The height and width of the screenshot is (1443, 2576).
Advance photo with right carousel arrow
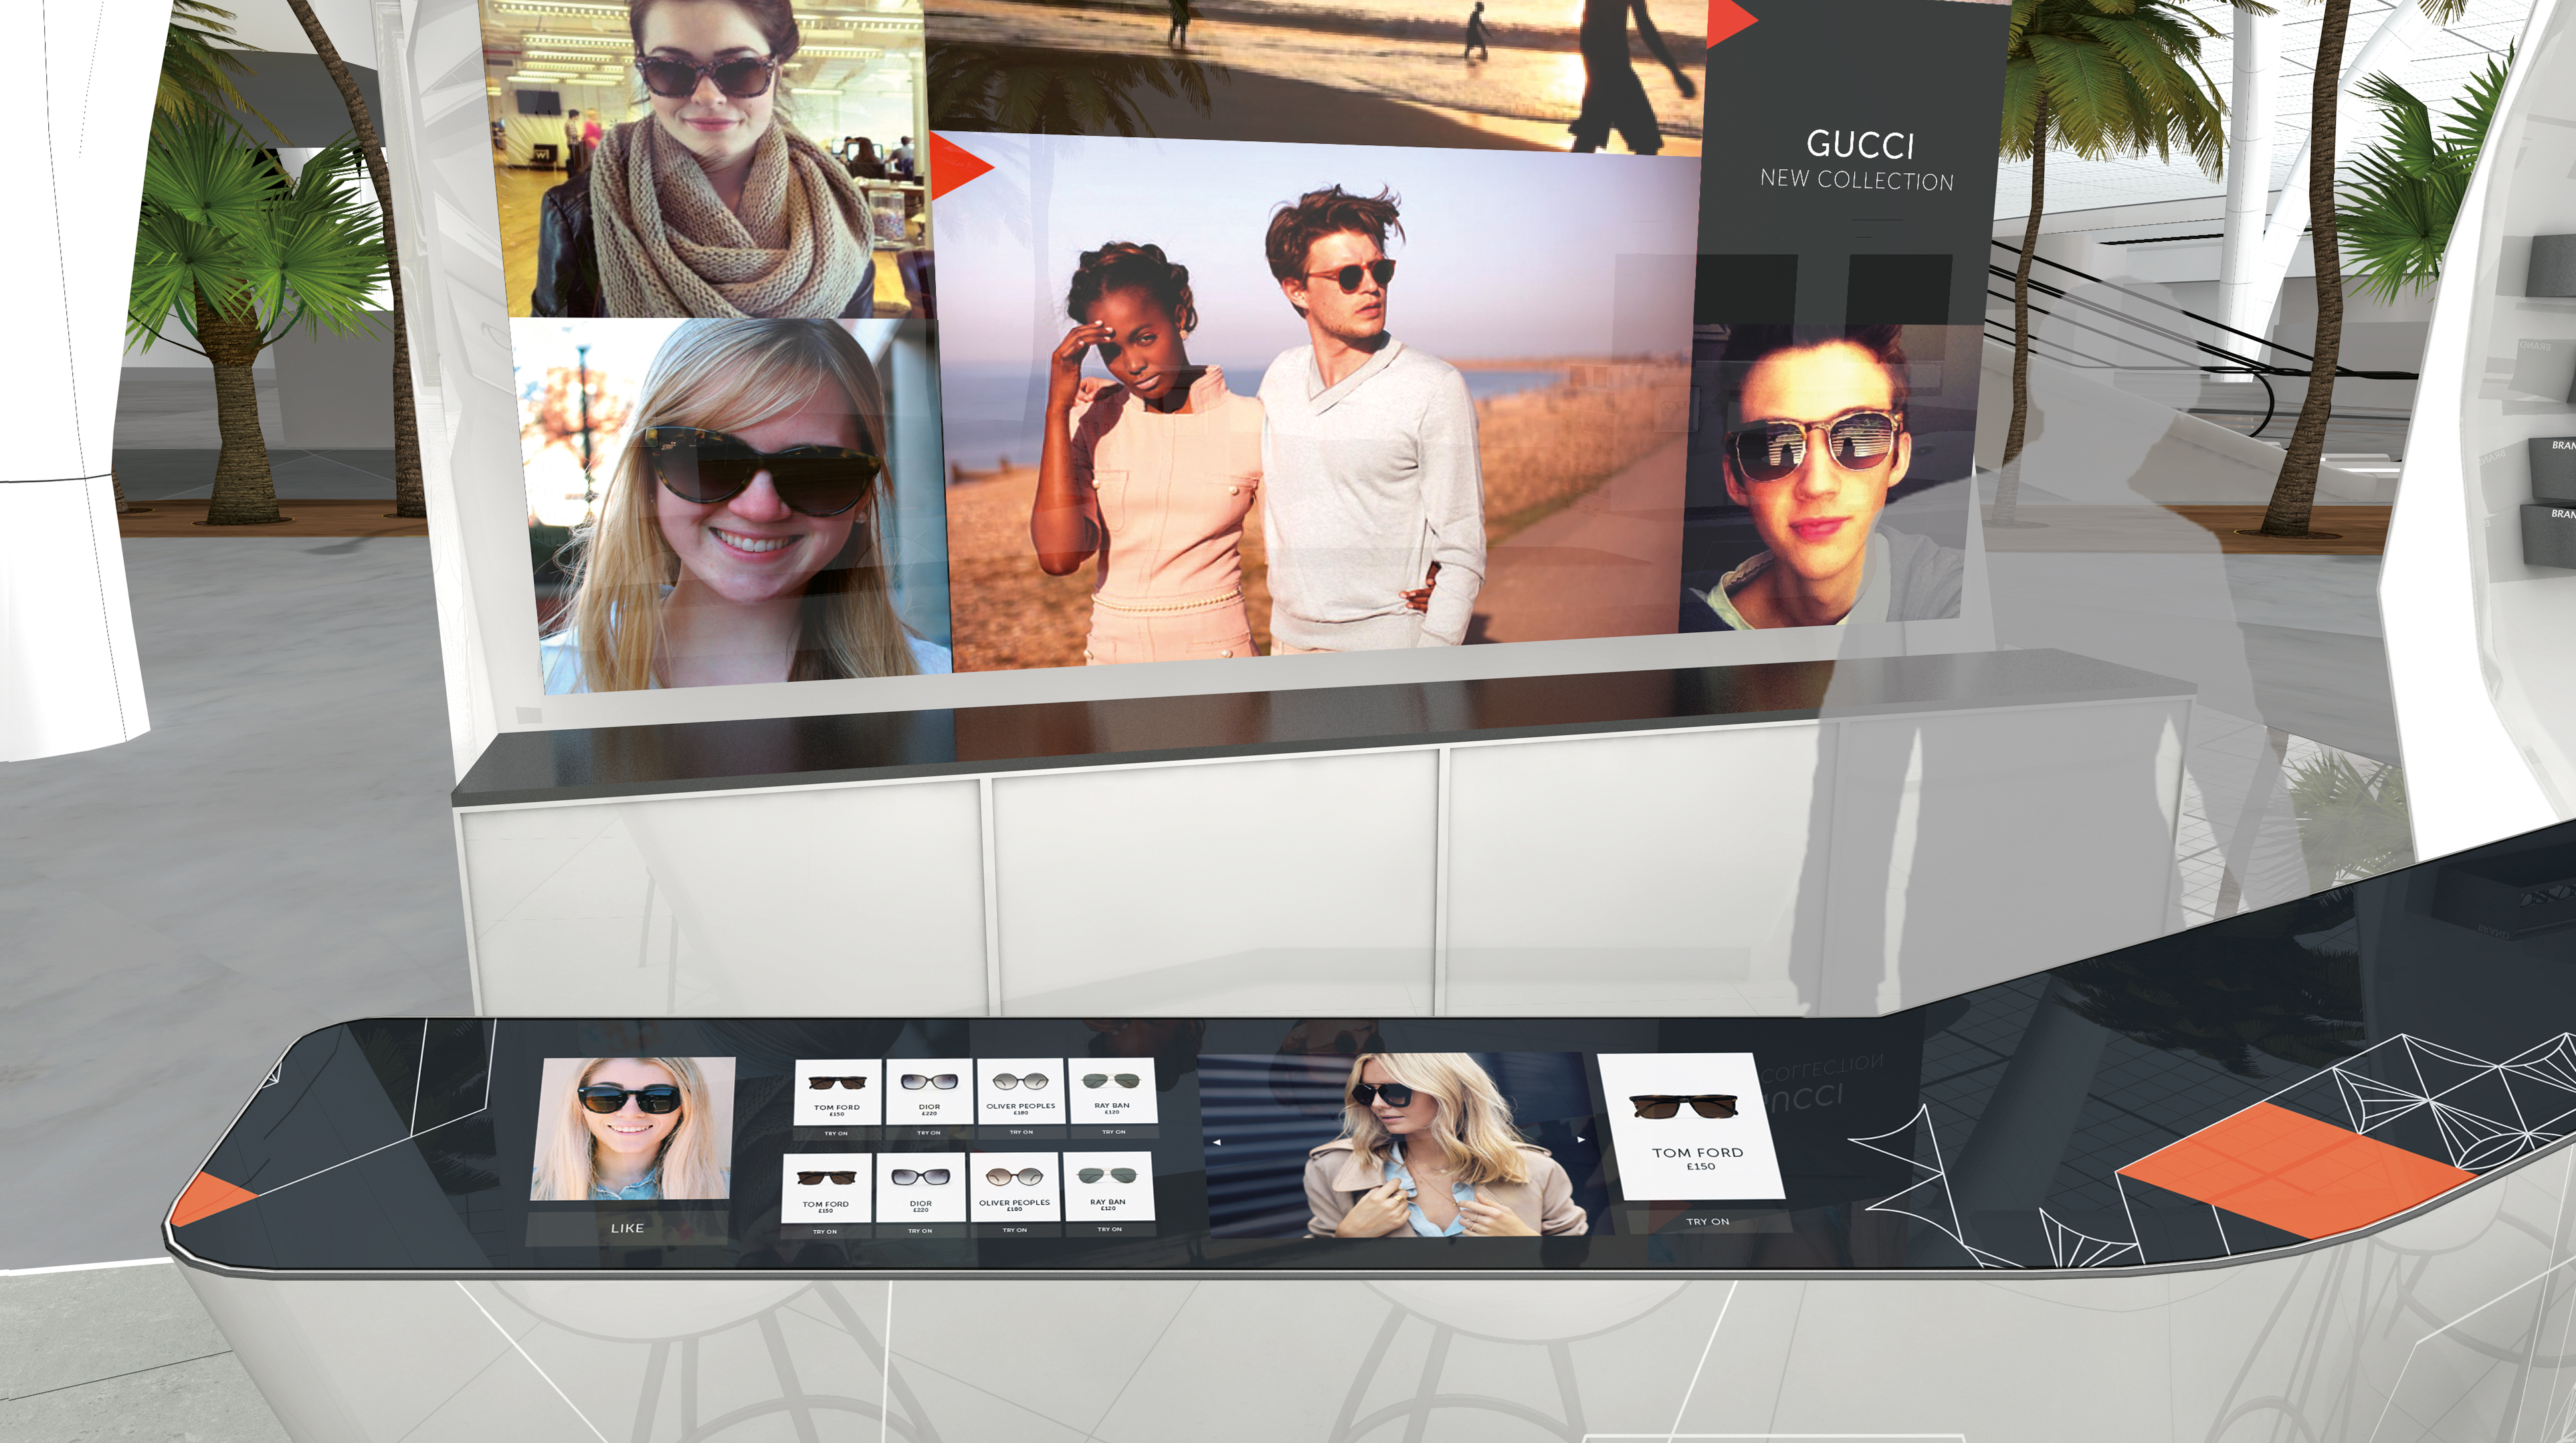tap(1581, 1139)
